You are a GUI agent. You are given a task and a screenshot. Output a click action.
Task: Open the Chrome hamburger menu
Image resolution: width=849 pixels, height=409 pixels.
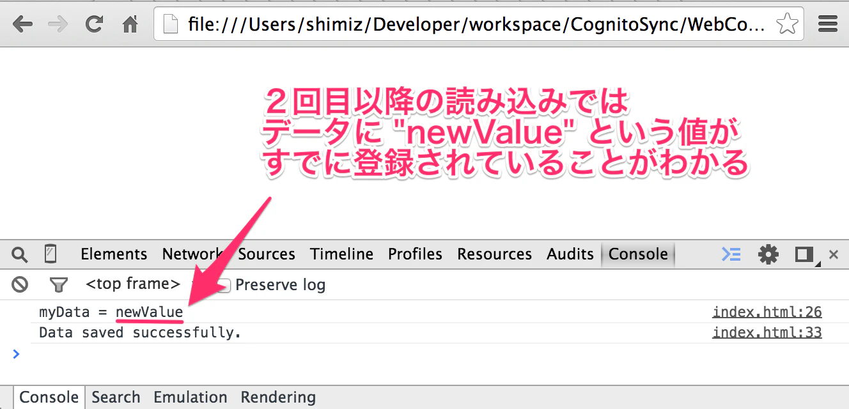[828, 25]
